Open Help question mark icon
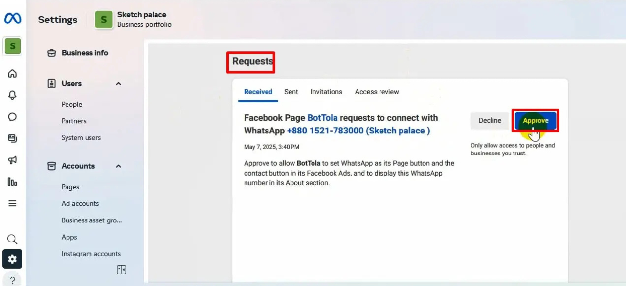The height and width of the screenshot is (286, 626). 13,280
